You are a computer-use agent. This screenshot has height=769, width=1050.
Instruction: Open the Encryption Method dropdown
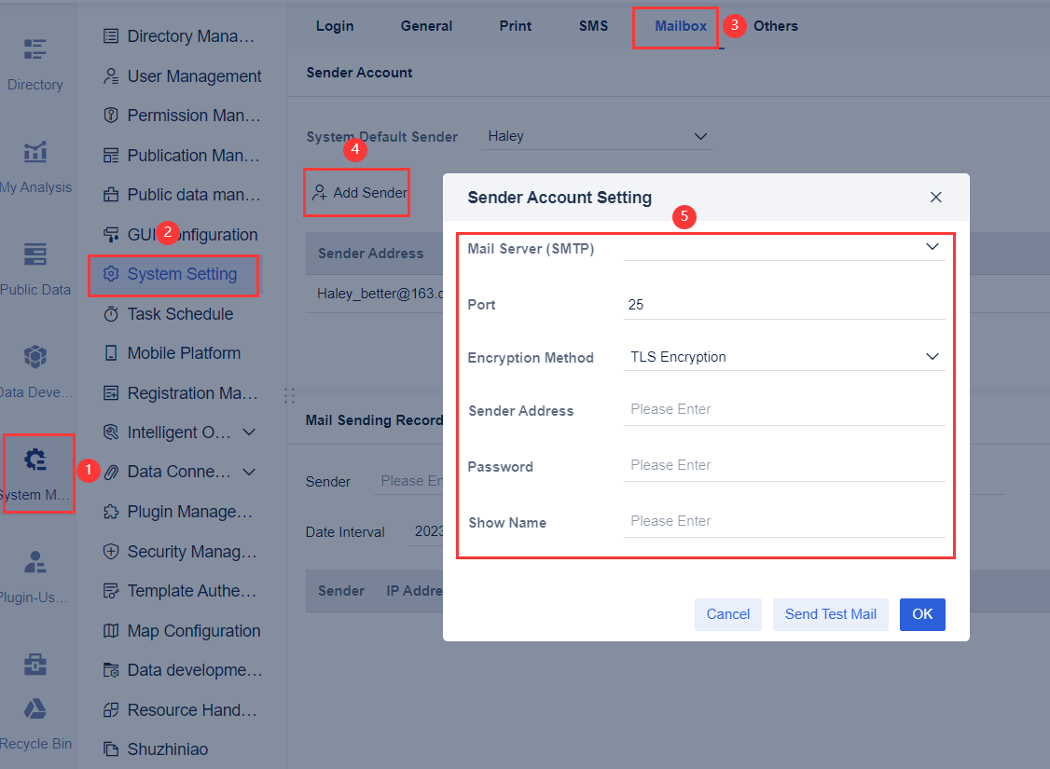tap(784, 356)
